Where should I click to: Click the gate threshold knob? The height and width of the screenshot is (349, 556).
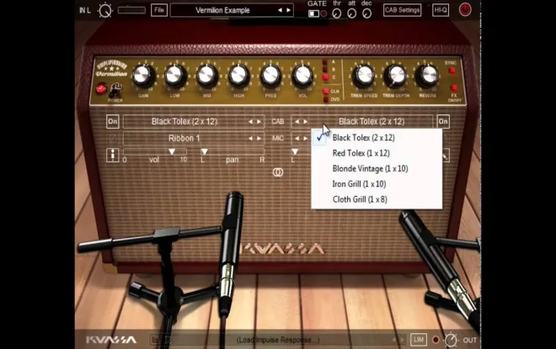pos(336,13)
